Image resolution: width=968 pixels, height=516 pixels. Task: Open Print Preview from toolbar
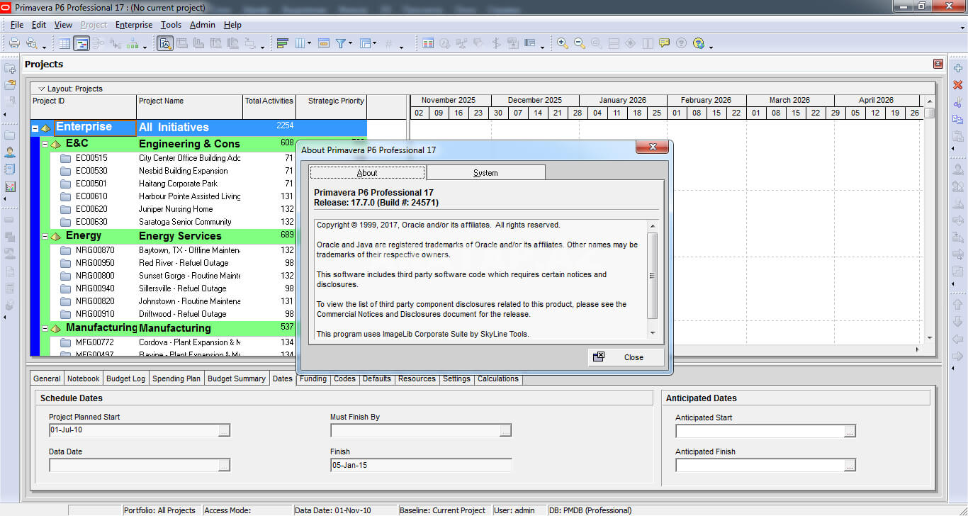[x=33, y=43]
